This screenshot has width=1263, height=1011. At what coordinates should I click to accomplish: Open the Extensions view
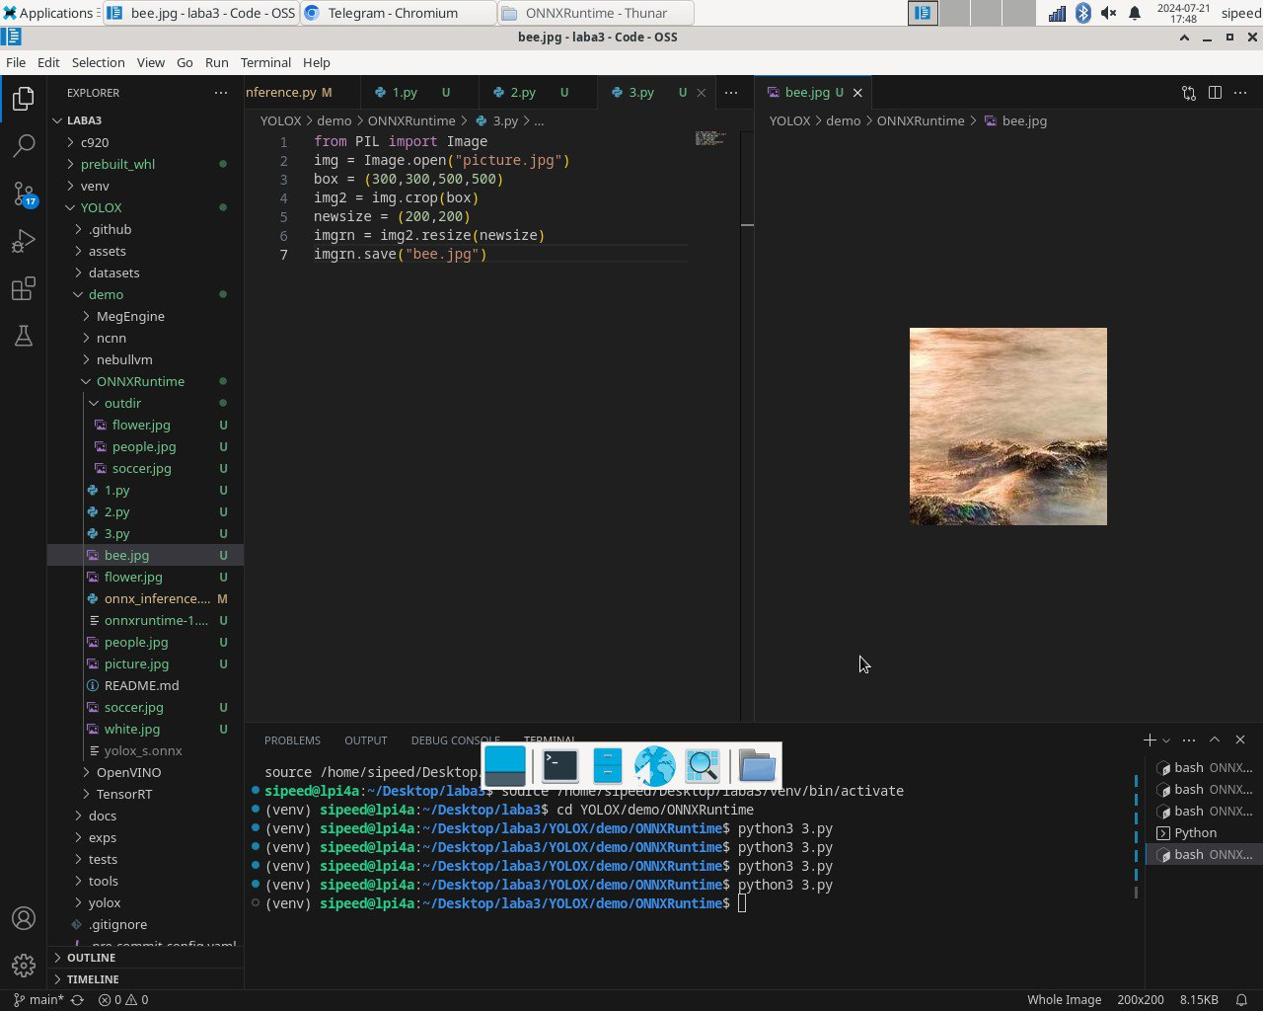click(24, 289)
